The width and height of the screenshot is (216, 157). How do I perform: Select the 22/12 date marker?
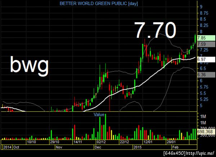125,142
